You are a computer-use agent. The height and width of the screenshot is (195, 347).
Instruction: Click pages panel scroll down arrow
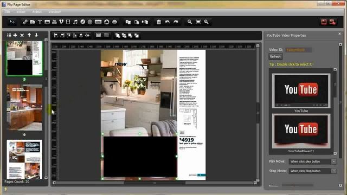[x=46, y=178]
